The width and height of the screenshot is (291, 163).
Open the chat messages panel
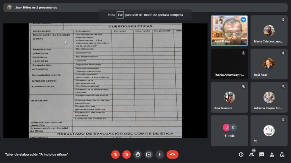(261, 154)
